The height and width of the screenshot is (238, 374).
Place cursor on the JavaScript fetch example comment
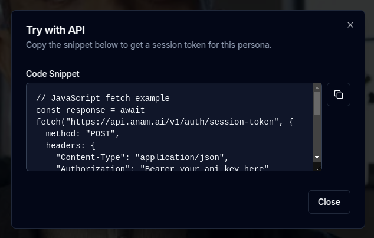[103, 99]
